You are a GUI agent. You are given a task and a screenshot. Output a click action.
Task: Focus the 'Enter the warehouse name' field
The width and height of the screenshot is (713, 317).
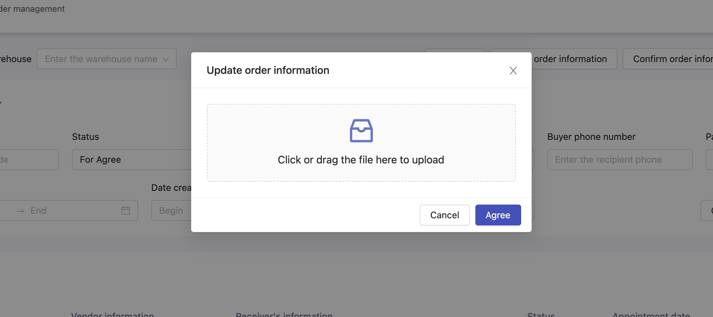[101, 59]
